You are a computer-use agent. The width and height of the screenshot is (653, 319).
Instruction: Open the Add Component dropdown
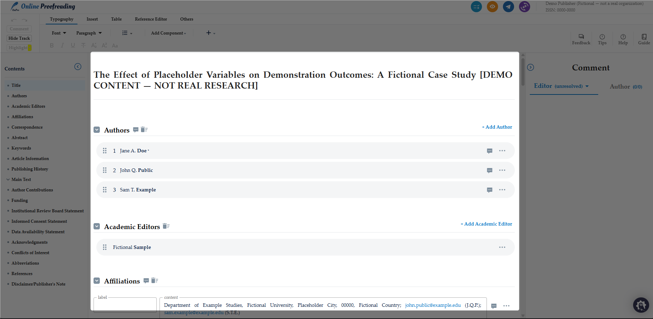pyautogui.click(x=169, y=33)
